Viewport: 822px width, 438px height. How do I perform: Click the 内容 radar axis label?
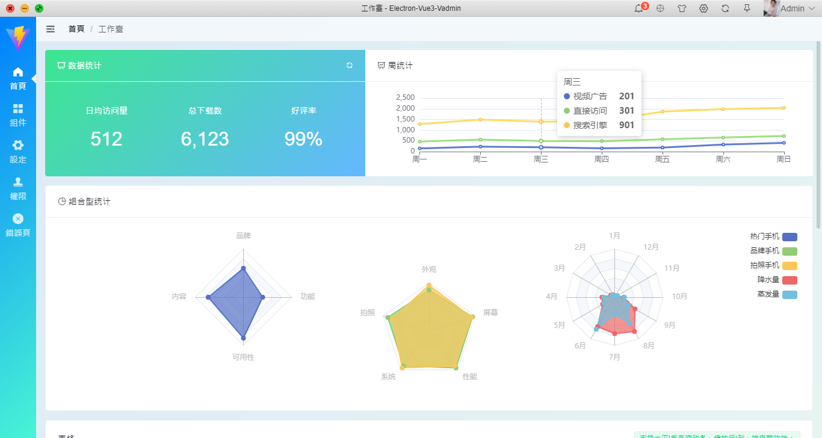(x=179, y=297)
